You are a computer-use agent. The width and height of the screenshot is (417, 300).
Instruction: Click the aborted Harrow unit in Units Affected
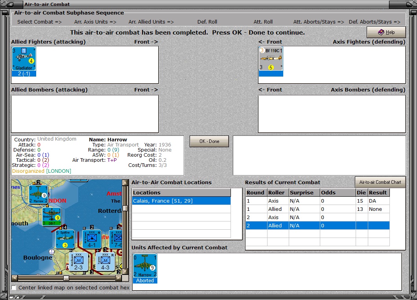145,269
